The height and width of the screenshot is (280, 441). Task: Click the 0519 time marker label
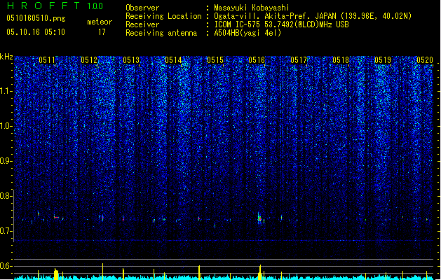(x=383, y=60)
